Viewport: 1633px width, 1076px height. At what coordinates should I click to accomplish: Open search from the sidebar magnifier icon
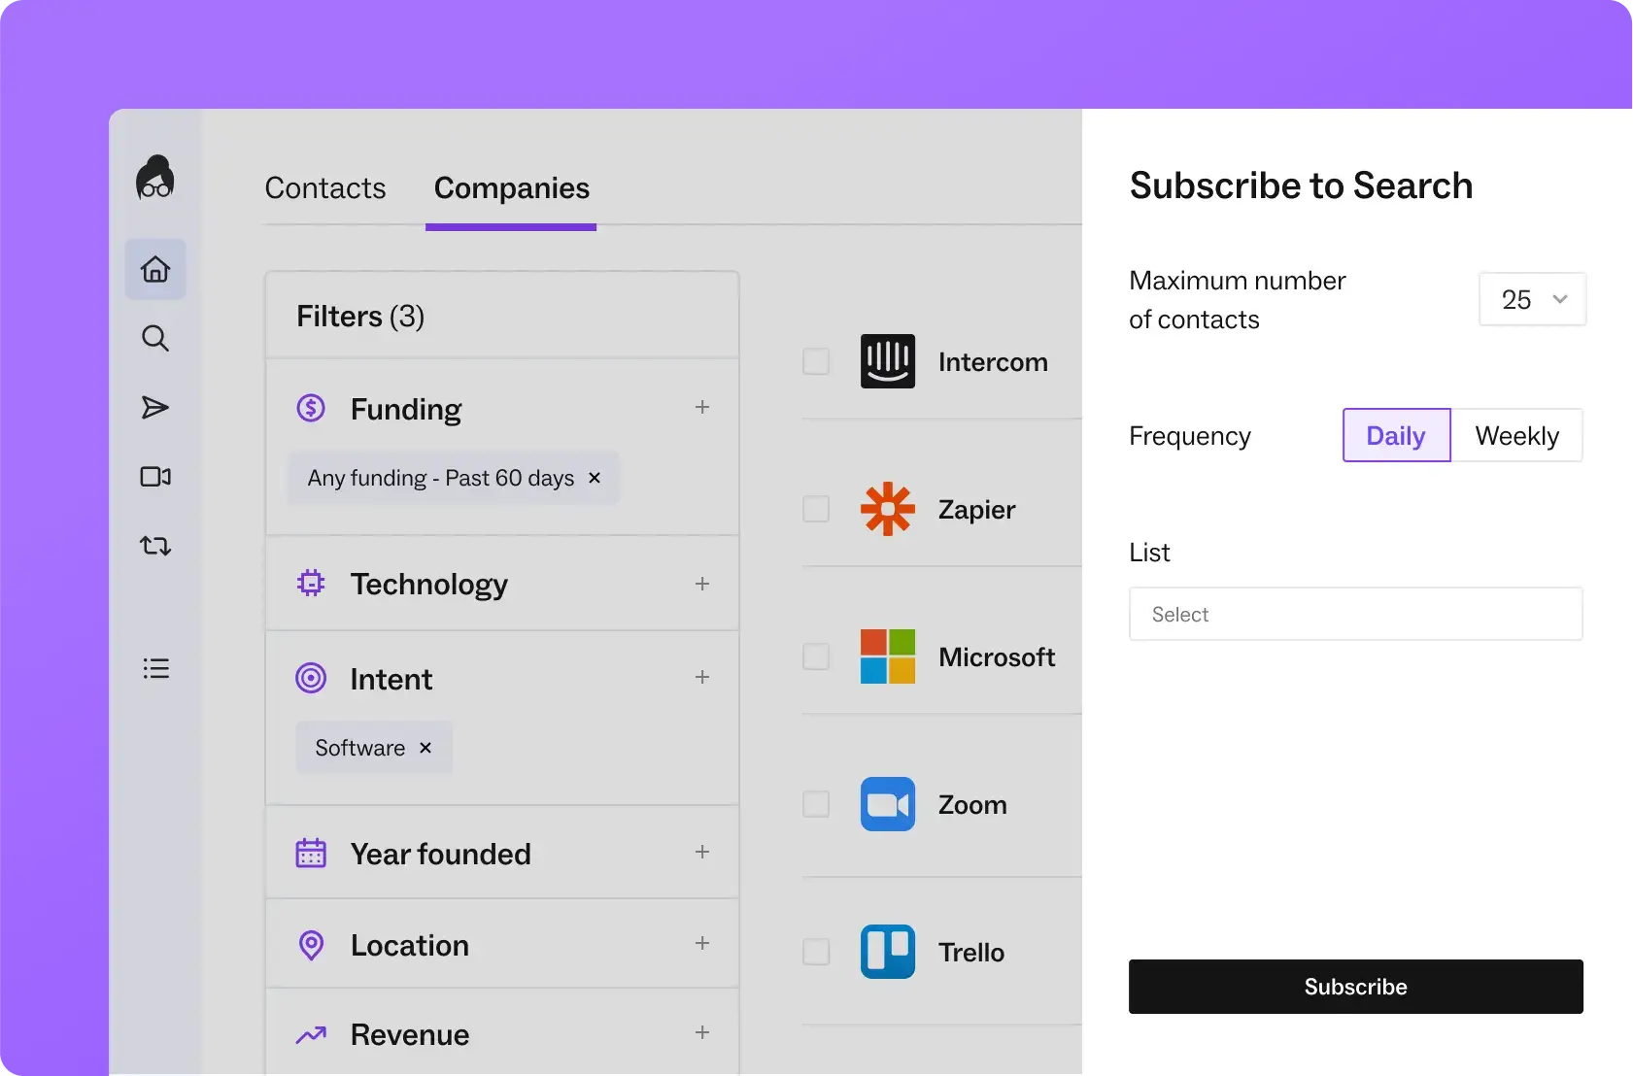tap(155, 338)
